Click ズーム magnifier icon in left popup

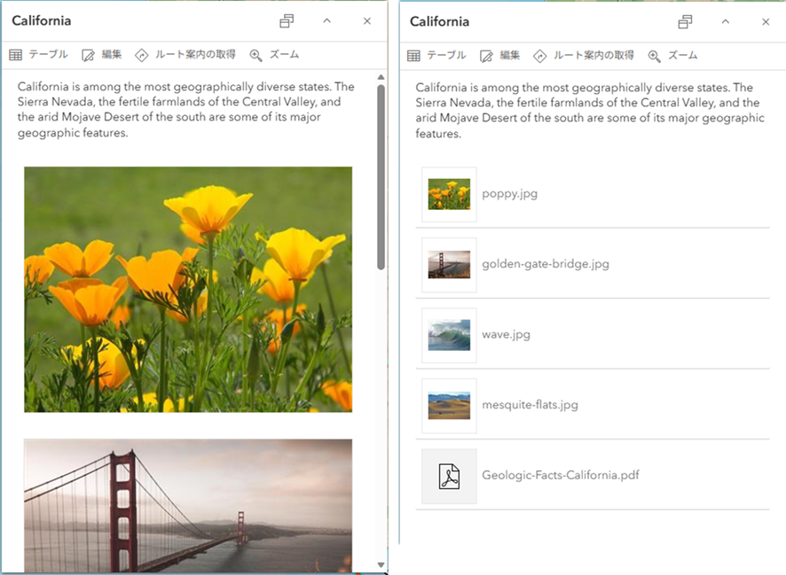pos(255,55)
